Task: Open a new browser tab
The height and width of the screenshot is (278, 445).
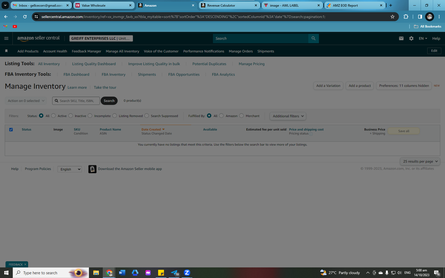Action: pos(390,5)
